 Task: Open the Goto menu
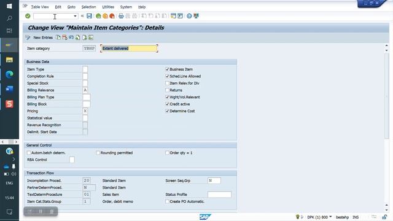71,7
